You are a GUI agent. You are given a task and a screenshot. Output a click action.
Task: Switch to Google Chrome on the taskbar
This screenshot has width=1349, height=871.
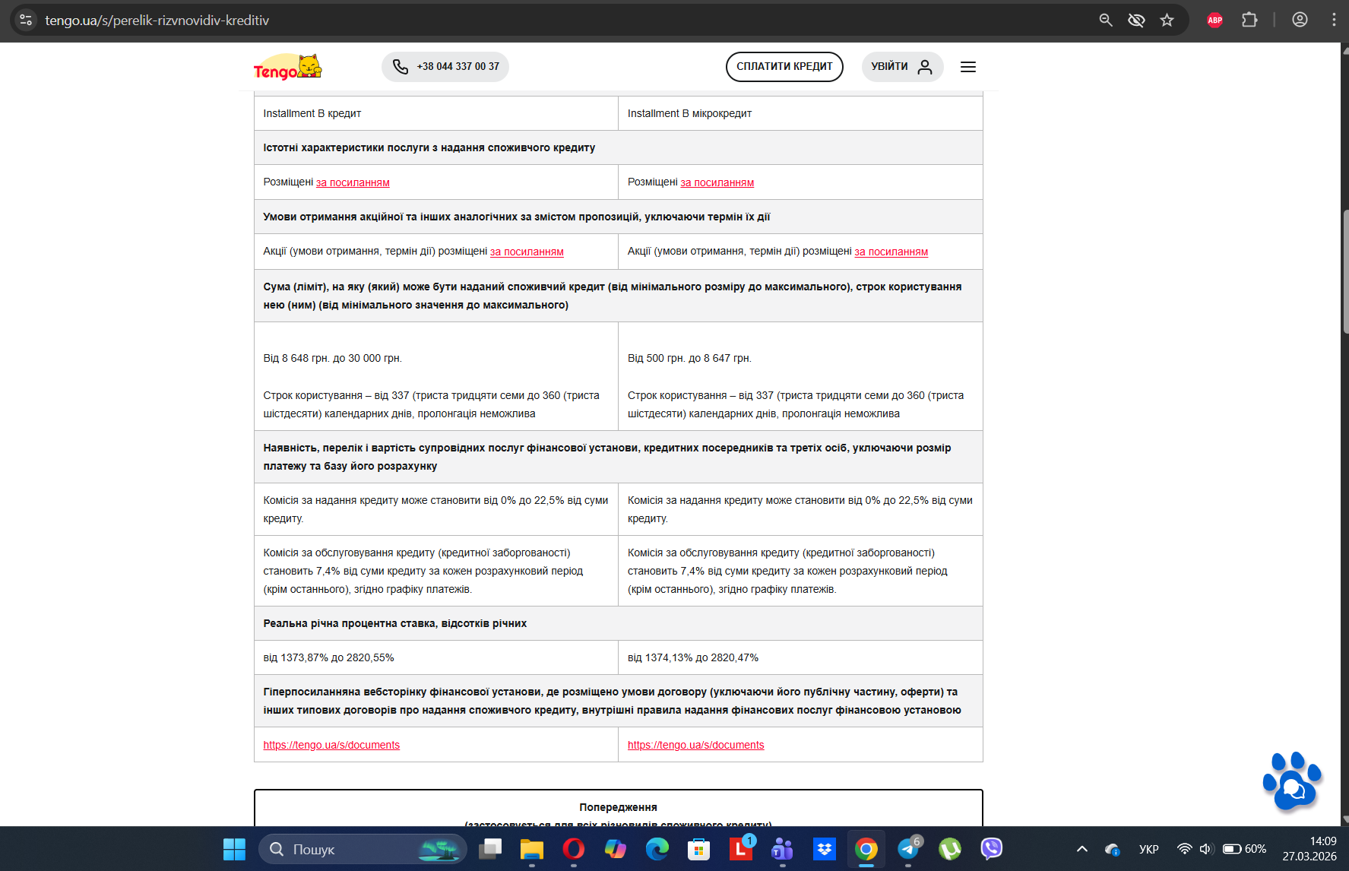866,849
